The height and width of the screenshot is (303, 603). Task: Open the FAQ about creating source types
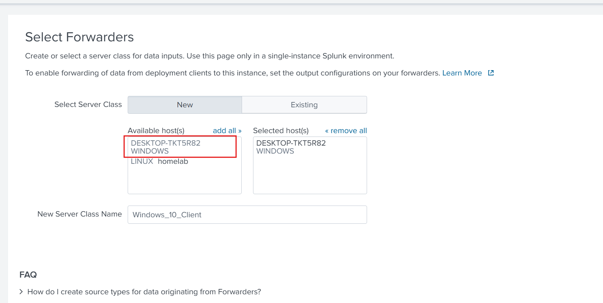click(x=144, y=292)
